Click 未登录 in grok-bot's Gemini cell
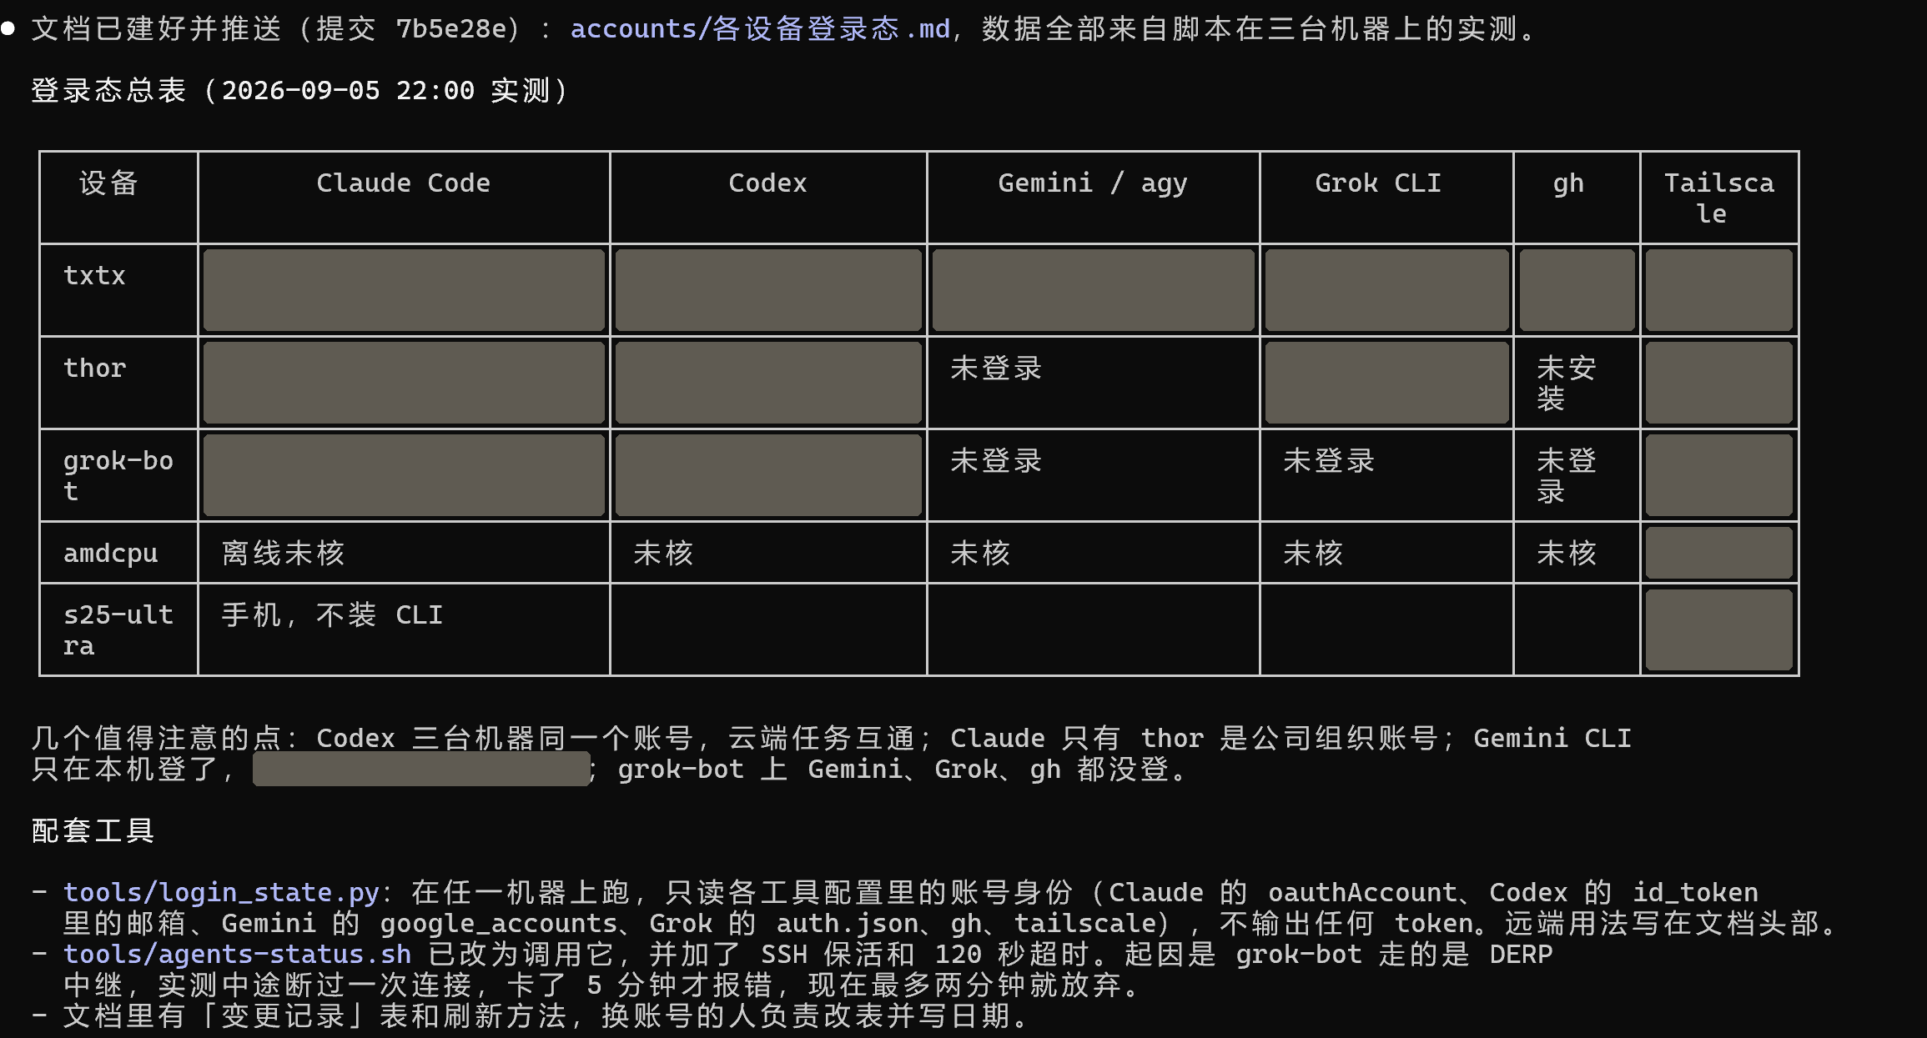Image resolution: width=1927 pixels, height=1038 pixels. coord(996,461)
